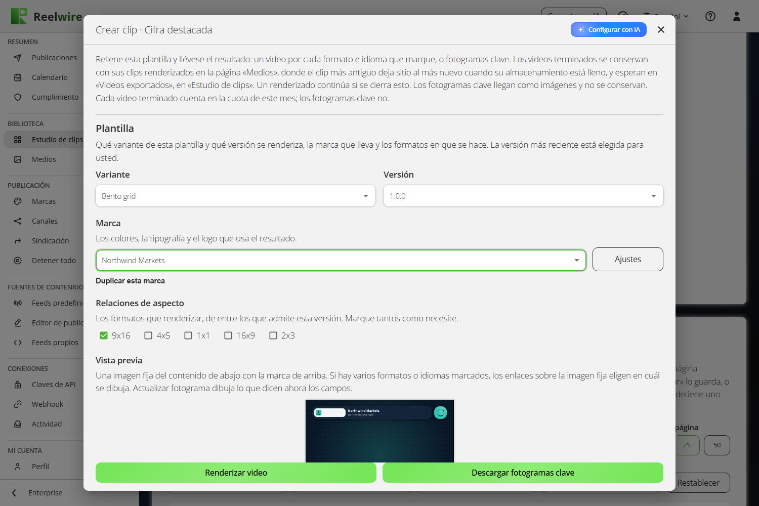This screenshot has height=506, width=759.
Task: Click the "Relaciones de aspecto" heading
Action: click(x=140, y=303)
